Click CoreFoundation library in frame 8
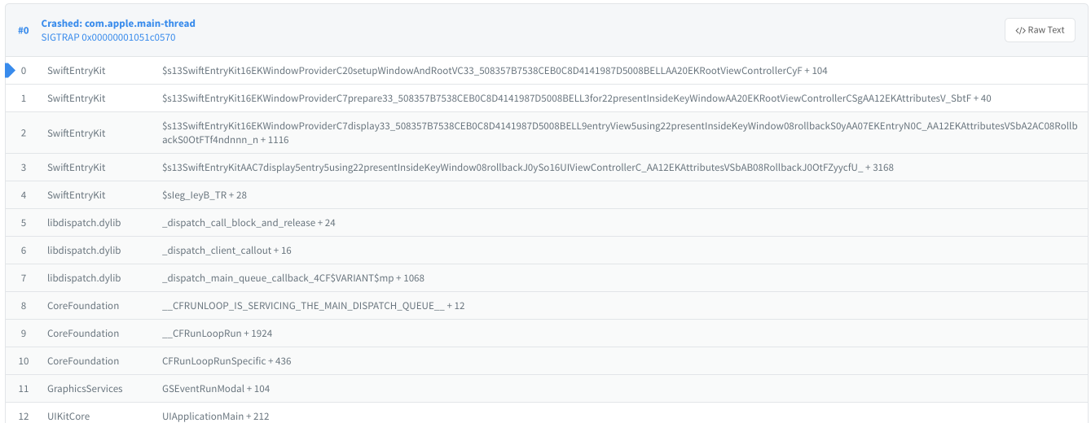Image resolution: width=1091 pixels, height=423 pixels. pos(83,306)
